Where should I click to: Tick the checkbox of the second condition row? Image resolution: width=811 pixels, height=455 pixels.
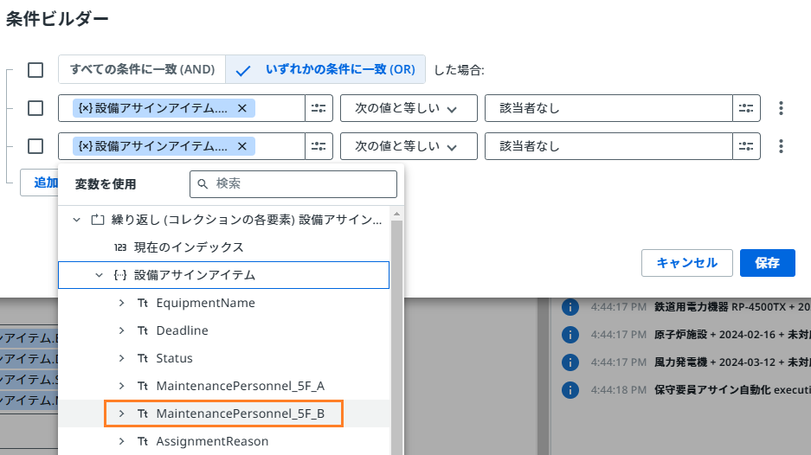click(x=35, y=146)
